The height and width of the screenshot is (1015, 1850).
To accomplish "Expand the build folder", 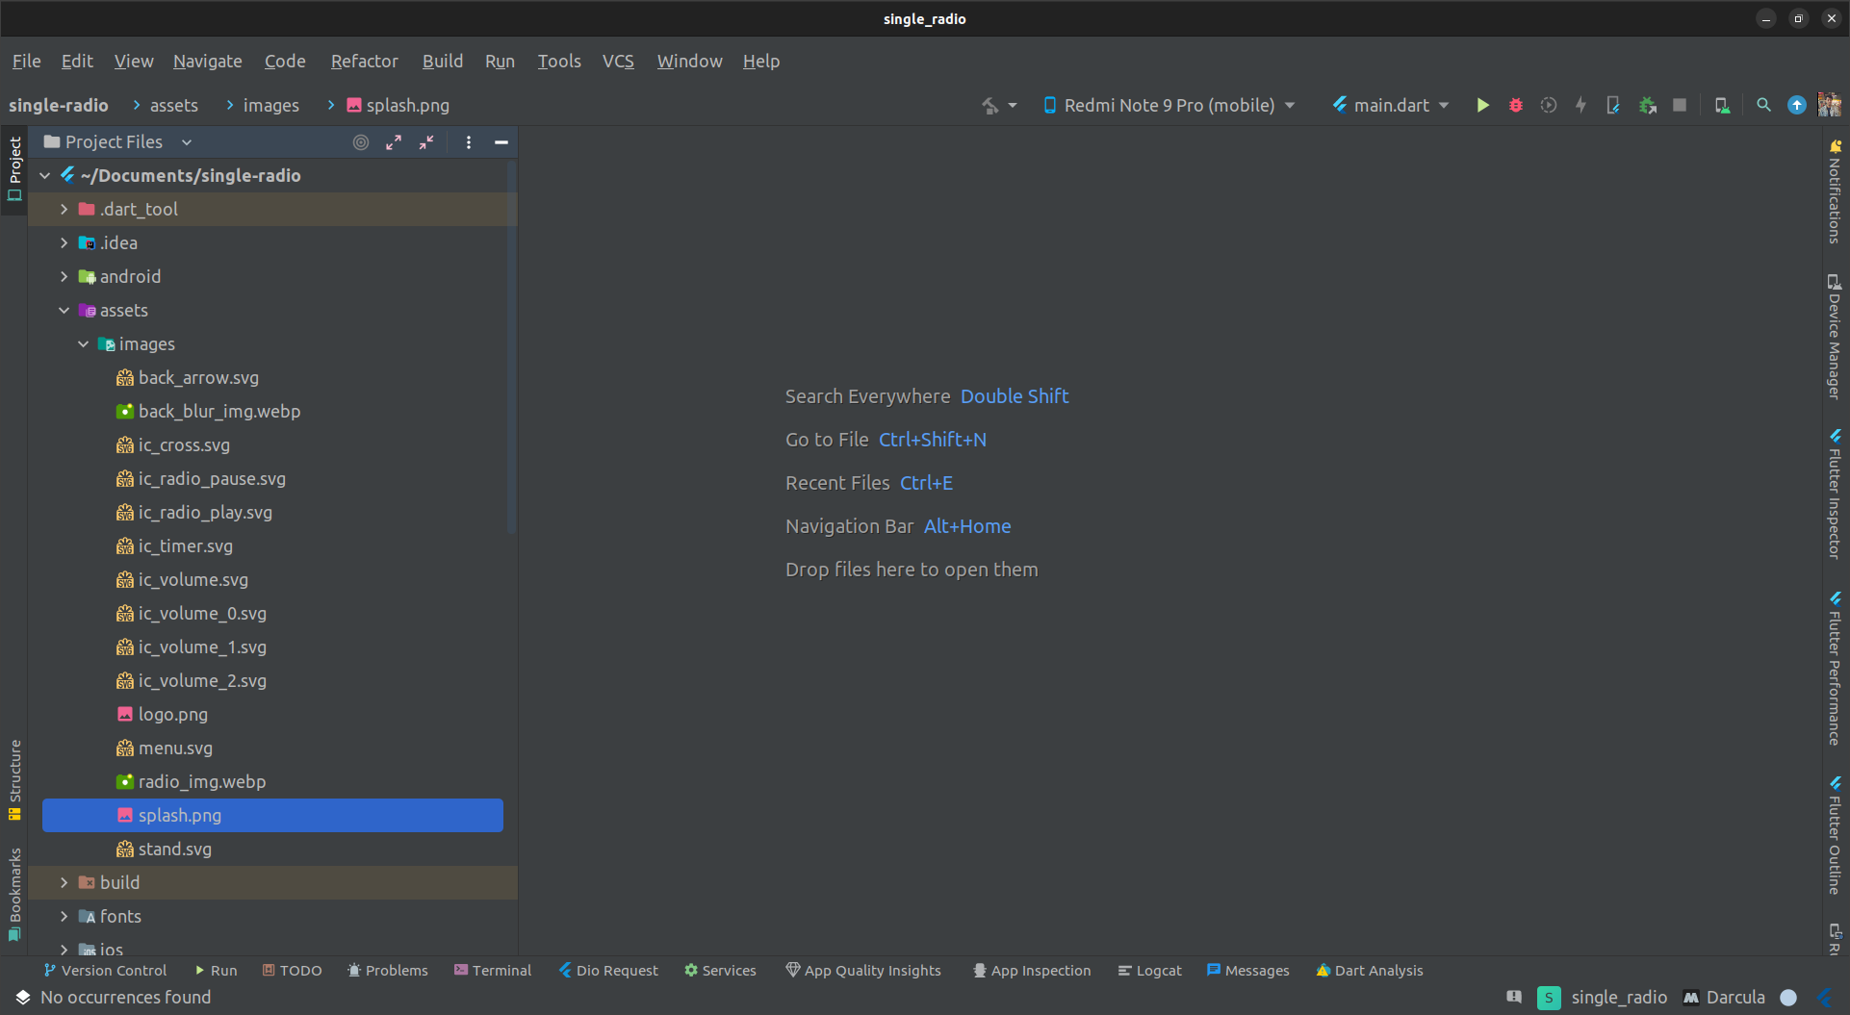I will 64,882.
